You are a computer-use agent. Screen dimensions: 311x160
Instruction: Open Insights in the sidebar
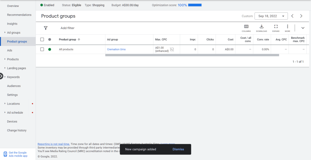click(12, 24)
